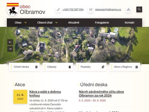Click the phone handset icon
The image size is (149, 112).
[x=58, y=10]
